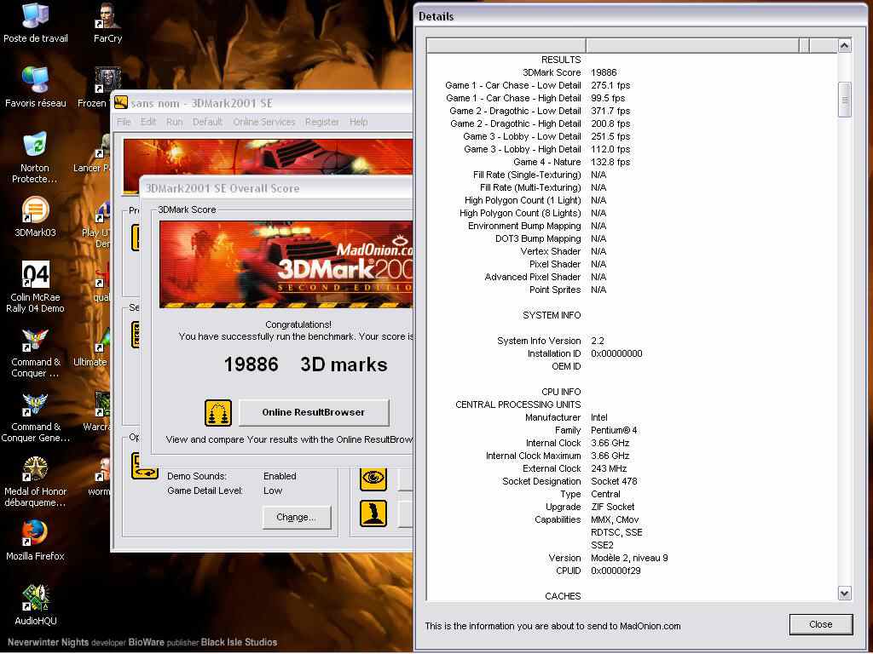Click the yellow joystick icon in 3DMark2001

coord(373,513)
